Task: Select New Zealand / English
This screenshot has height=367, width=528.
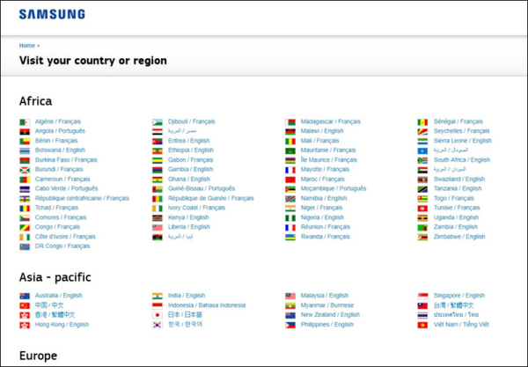Action: pyautogui.click(x=330, y=315)
